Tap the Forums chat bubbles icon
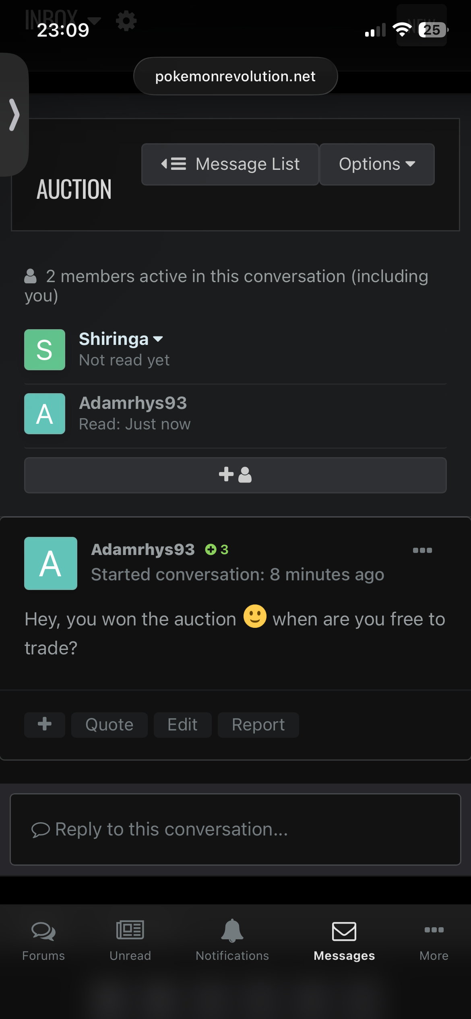 tap(43, 931)
